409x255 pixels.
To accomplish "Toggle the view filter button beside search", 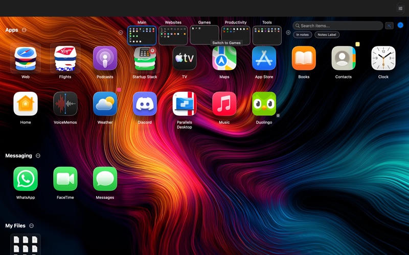I will [x=389, y=25].
